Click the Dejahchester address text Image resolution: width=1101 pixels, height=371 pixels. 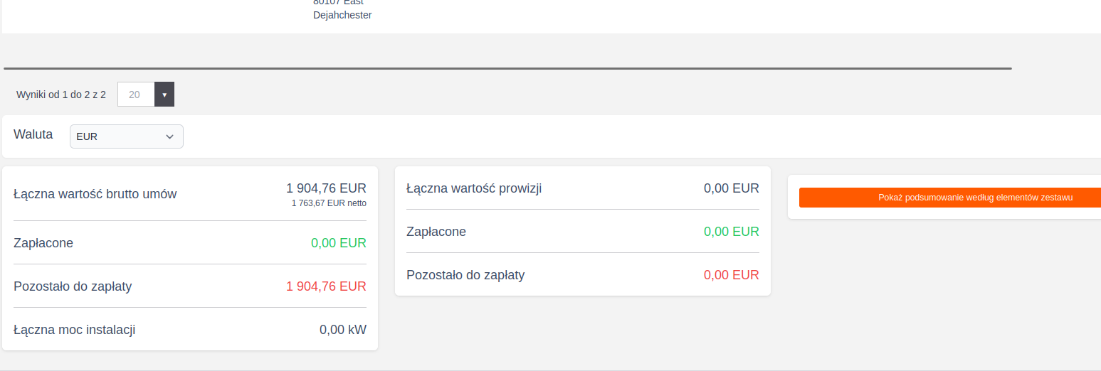pyautogui.click(x=342, y=15)
